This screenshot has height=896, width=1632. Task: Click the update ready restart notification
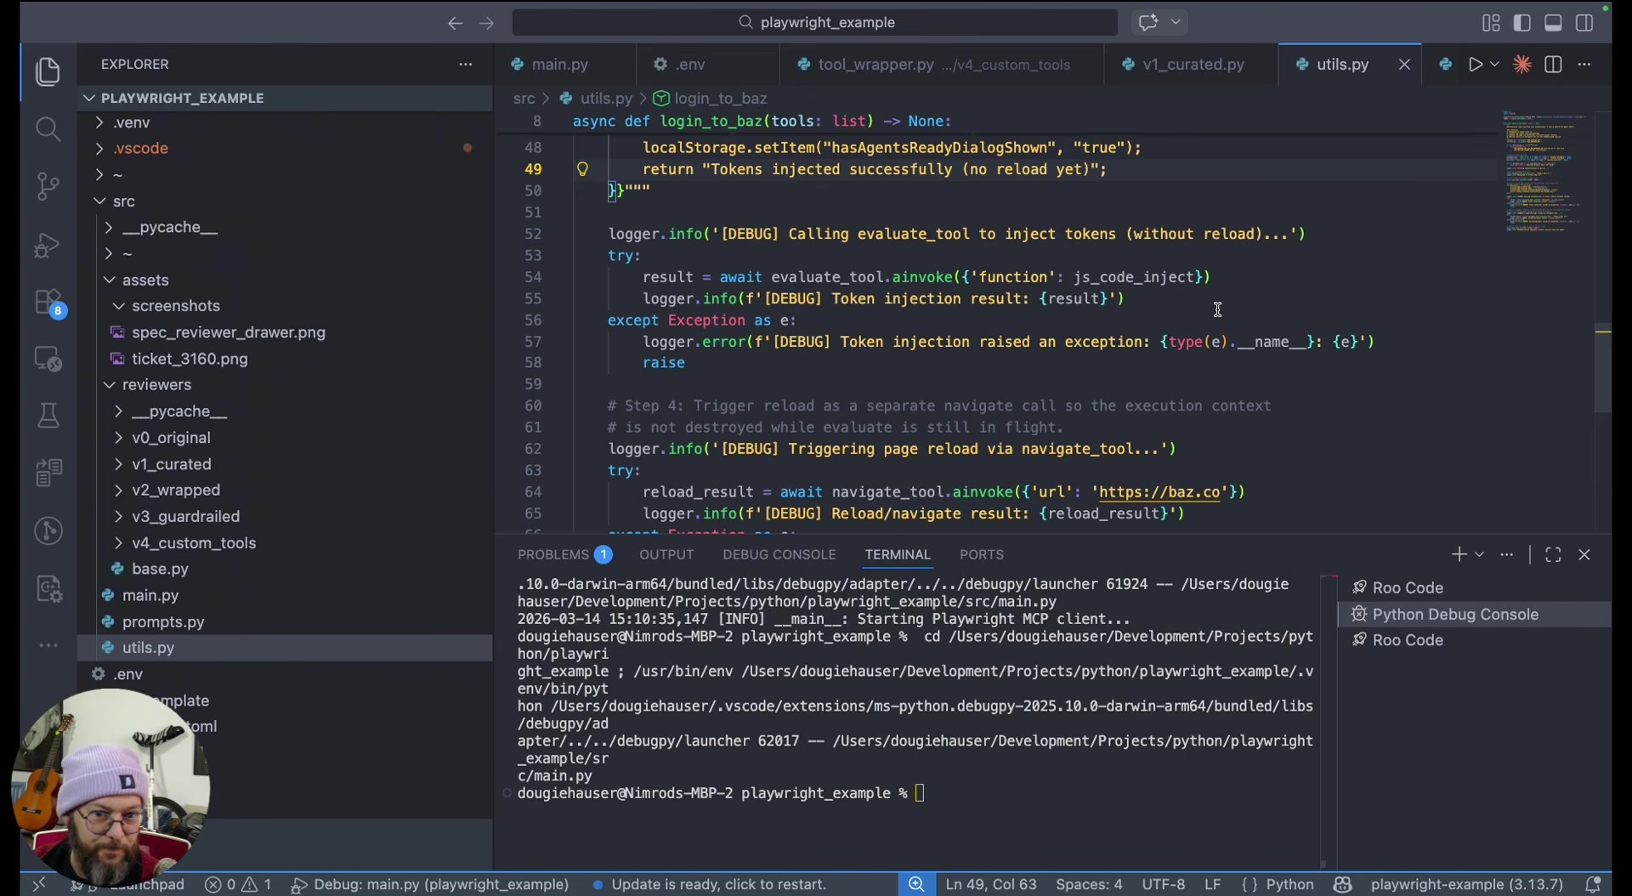pyautogui.click(x=720, y=884)
